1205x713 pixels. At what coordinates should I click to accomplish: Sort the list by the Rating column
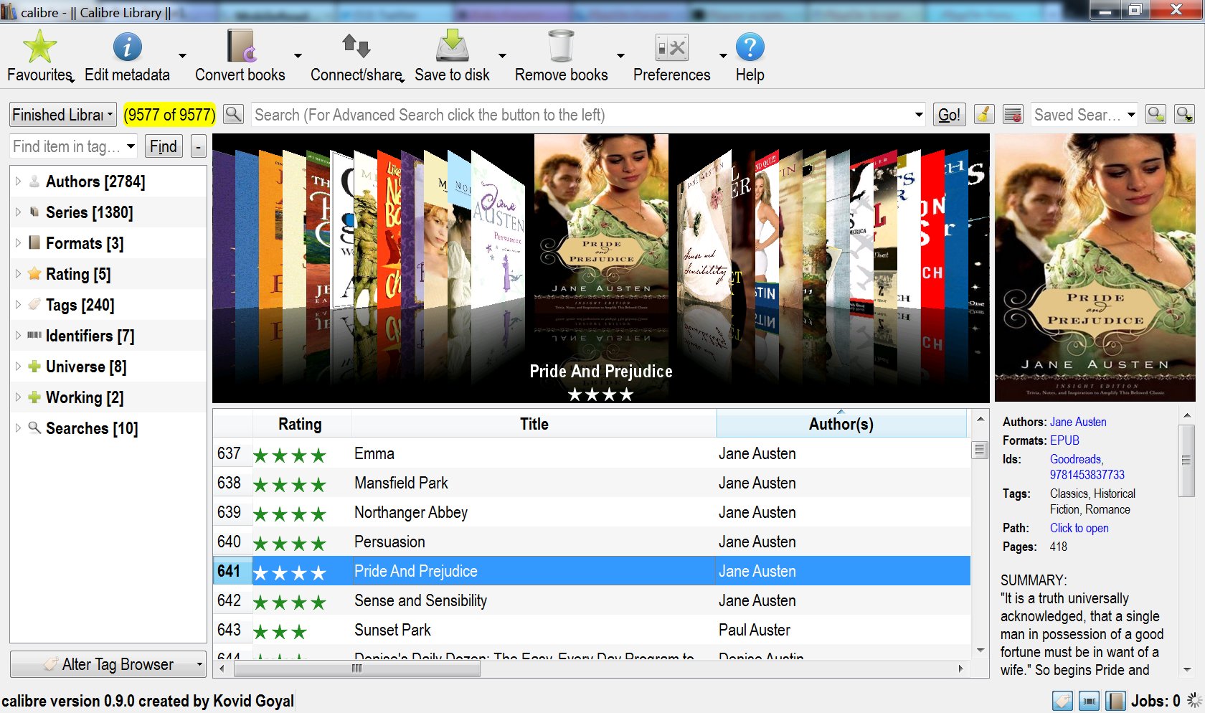point(300,424)
